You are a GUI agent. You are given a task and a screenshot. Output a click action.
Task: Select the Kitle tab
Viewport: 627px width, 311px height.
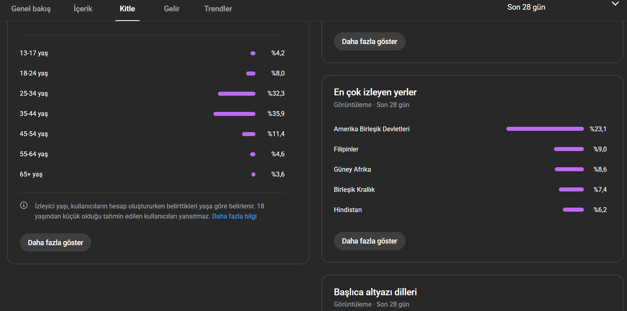point(127,9)
